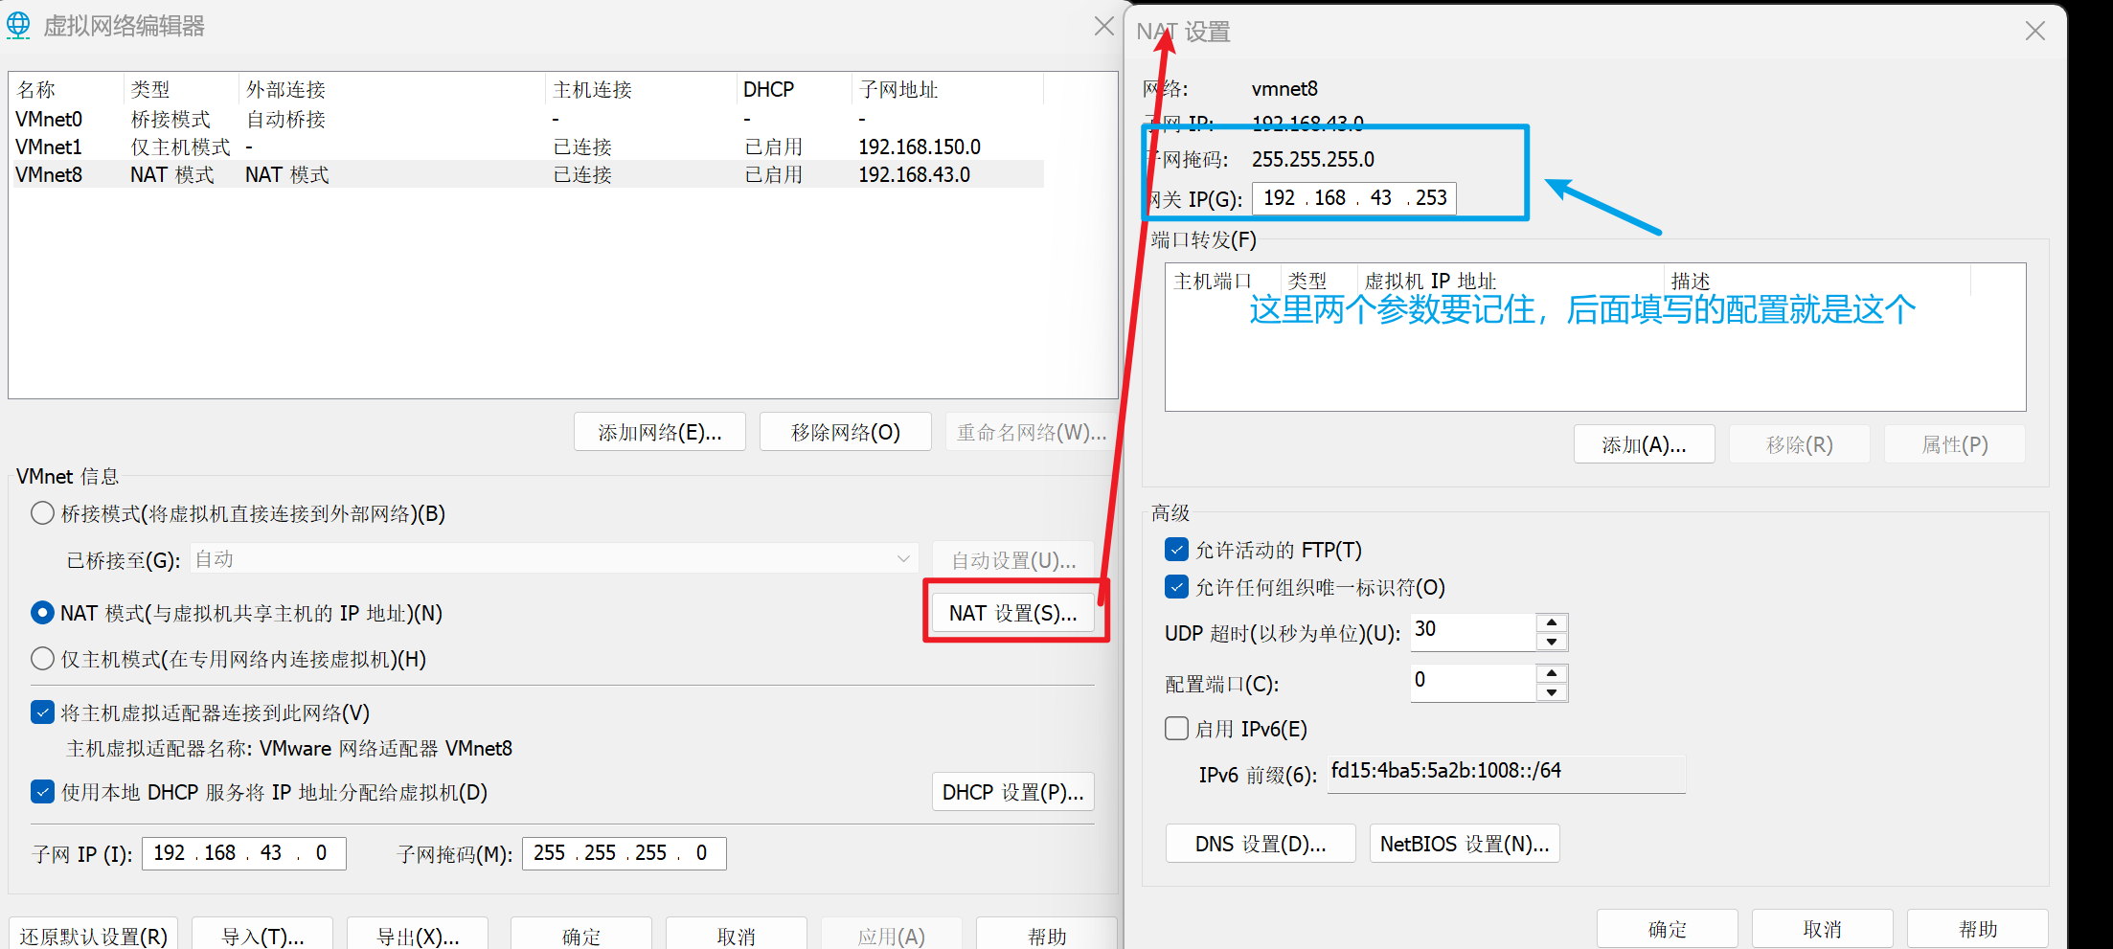Image resolution: width=2113 pixels, height=949 pixels.
Task: Click the 自动设置(U) button
Action: click(x=1013, y=560)
